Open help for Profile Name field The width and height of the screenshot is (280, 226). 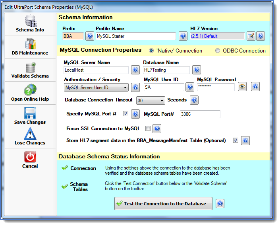click(x=183, y=36)
